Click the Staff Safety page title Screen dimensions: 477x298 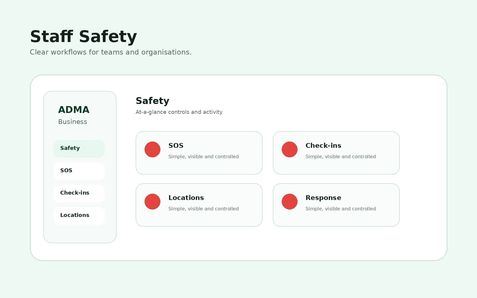coord(83,37)
